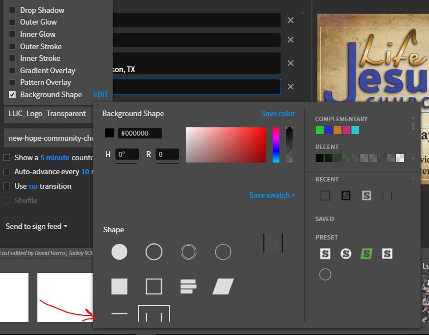
Task: Change the 5 minute countdown value
Action: point(55,157)
